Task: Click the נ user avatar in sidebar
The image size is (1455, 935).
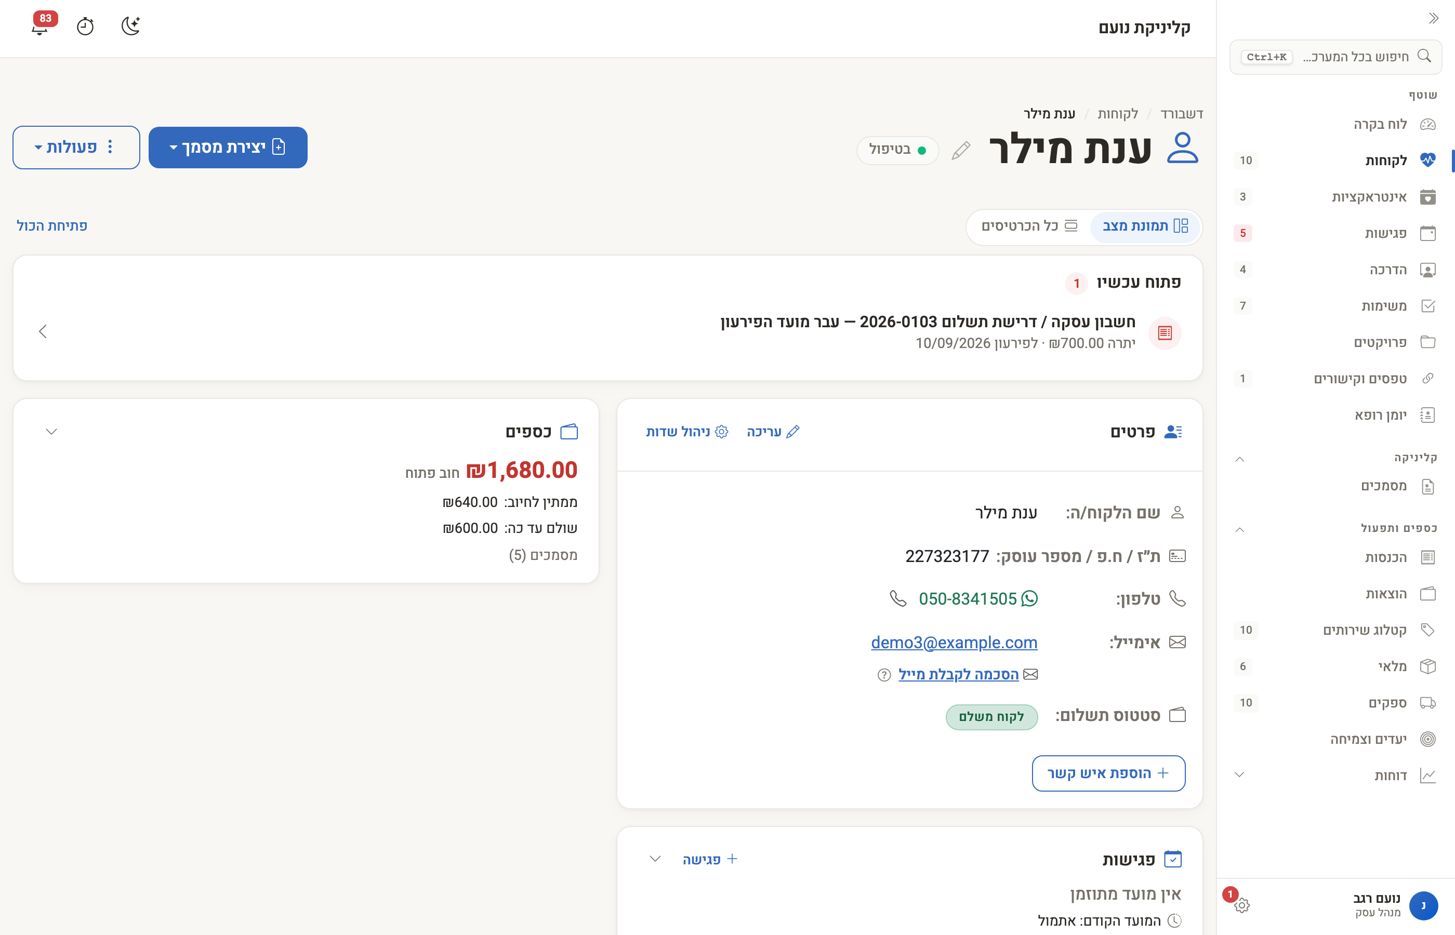Action: [x=1423, y=905]
